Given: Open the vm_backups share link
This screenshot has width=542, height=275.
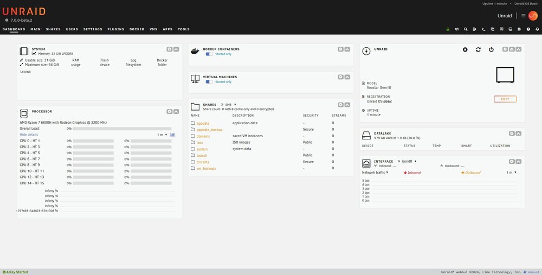Looking at the screenshot, I should (207, 169).
